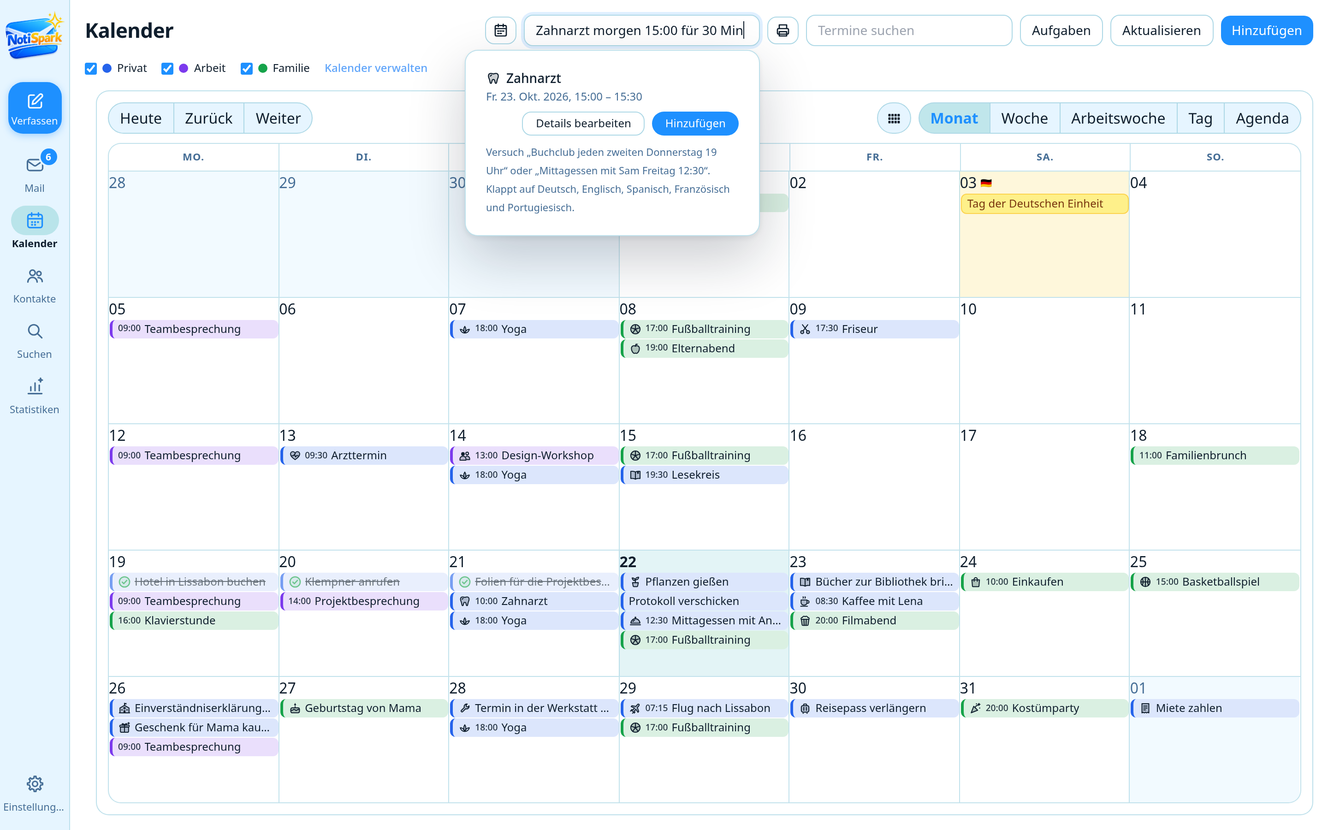Switch to Tag view

1200,118
